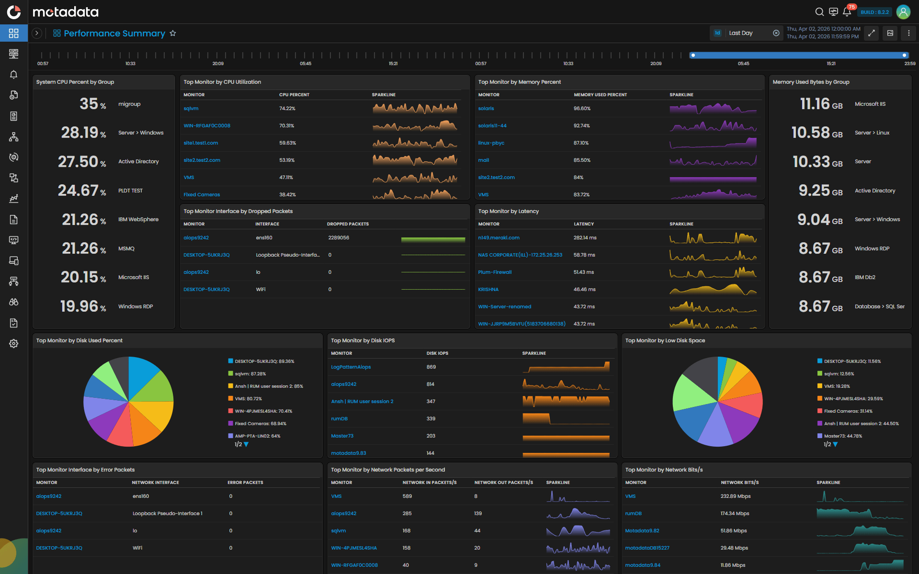
Task: Clear the Last Day filter with the X
Action: coord(776,33)
